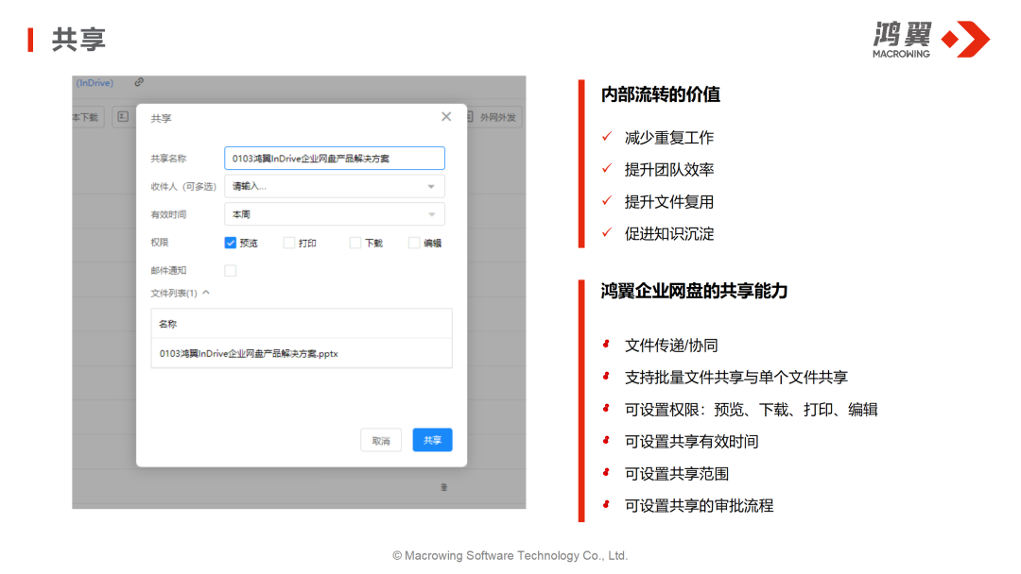Close the 共享 dialog with the X
Viewport: 1021px width, 574px height.
click(x=446, y=116)
